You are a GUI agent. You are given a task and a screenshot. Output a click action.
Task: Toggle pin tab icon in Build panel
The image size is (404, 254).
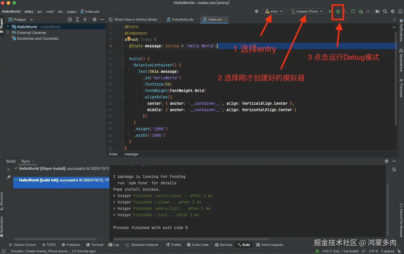pos(9,177)
